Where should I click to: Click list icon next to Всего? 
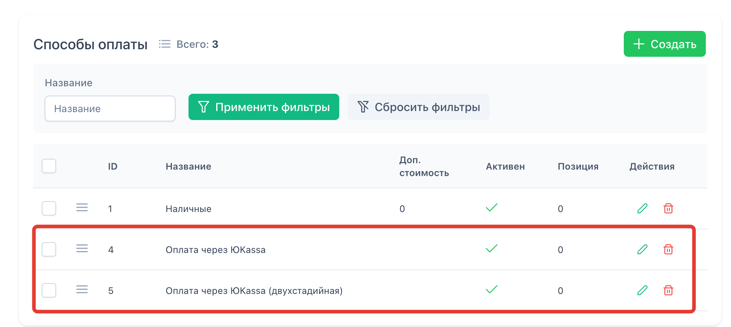coord(165,44)
